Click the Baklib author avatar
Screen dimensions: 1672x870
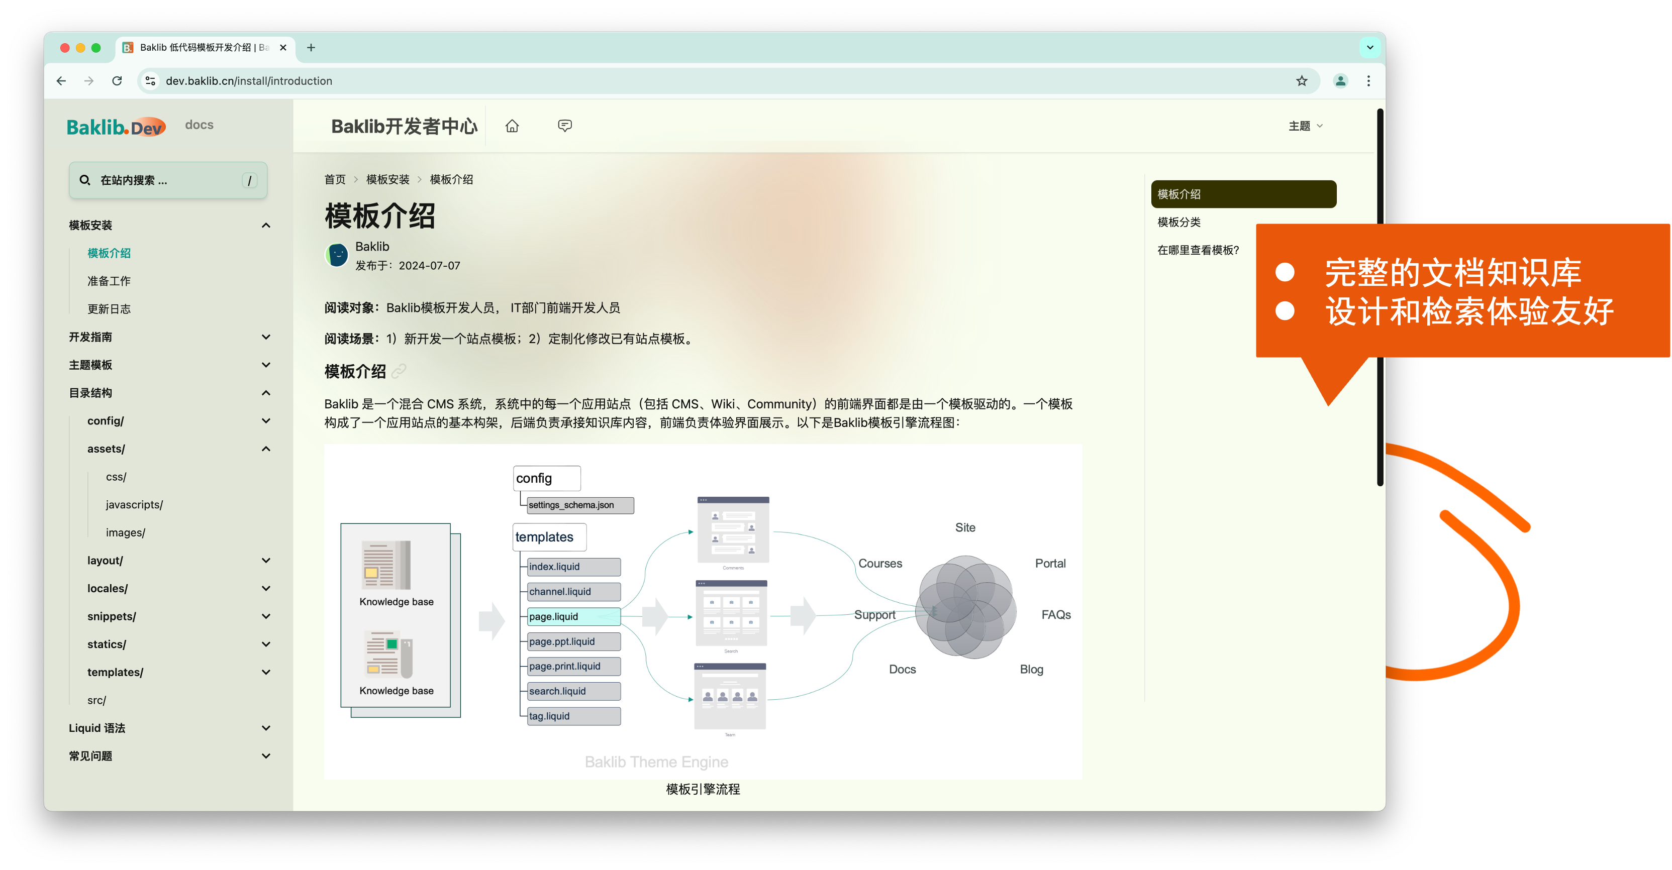click(336, 254)
